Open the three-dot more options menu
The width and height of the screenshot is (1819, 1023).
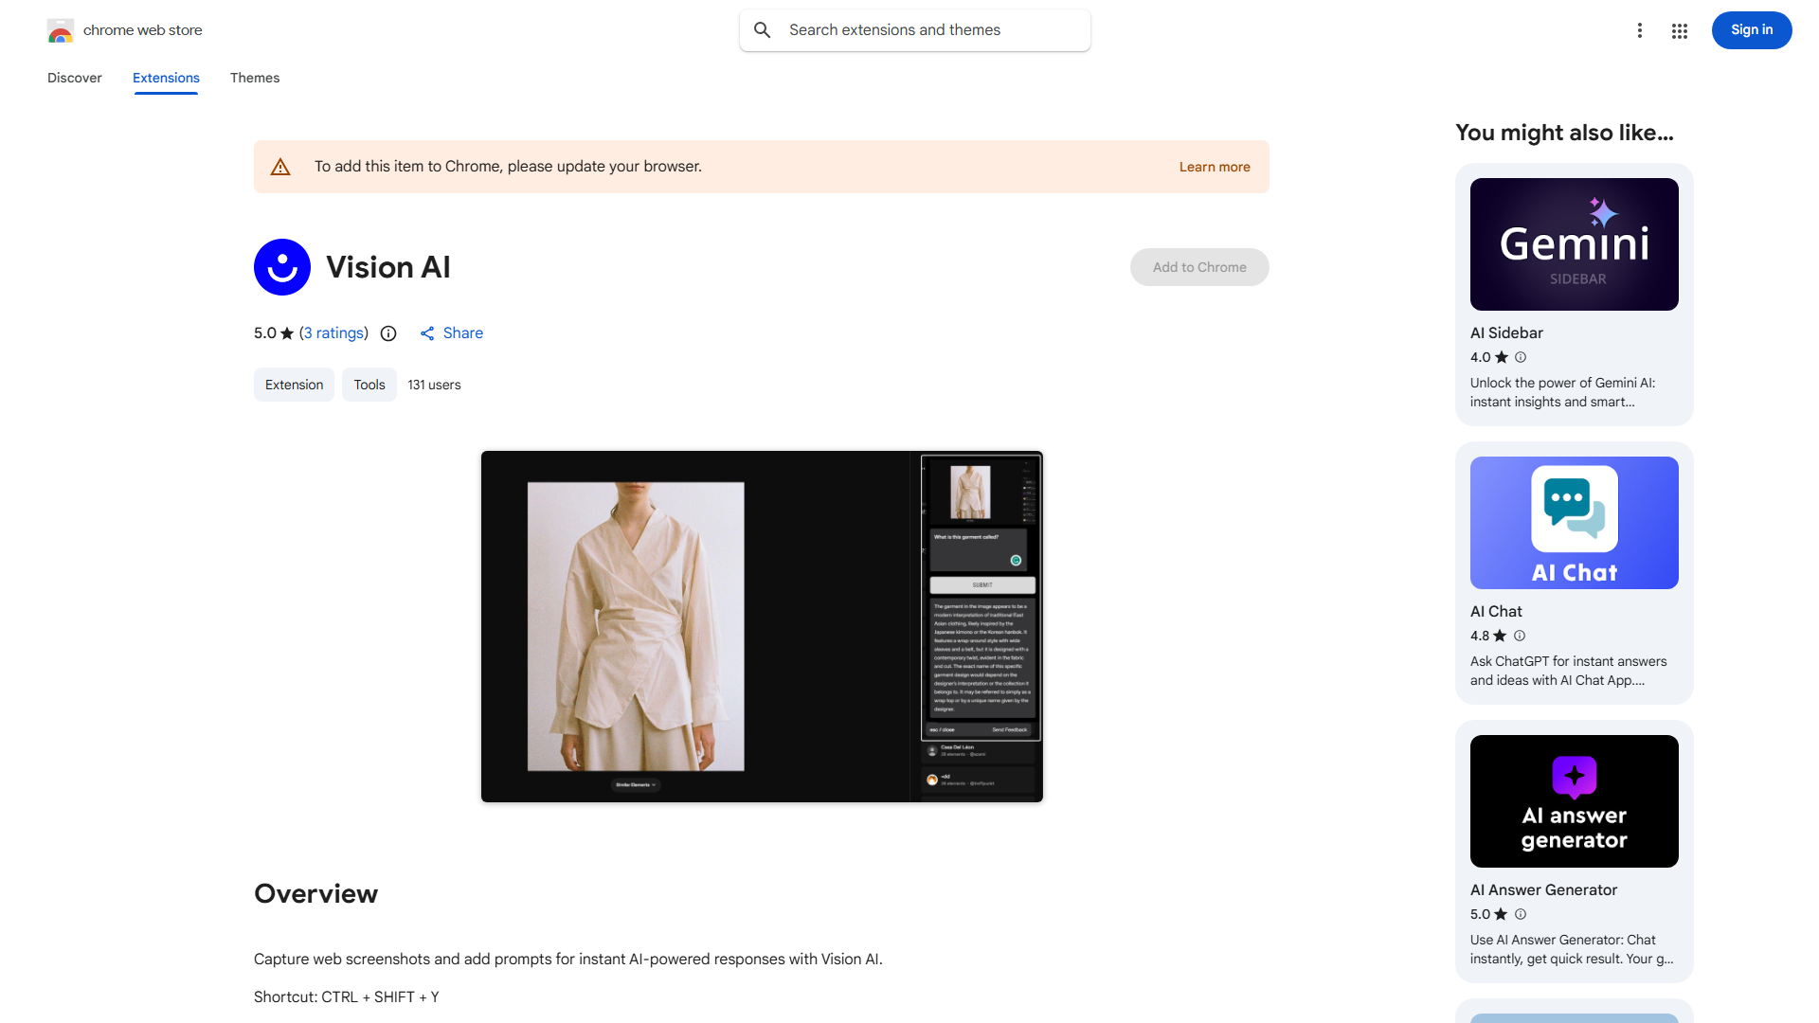(x=1639, y=30)
